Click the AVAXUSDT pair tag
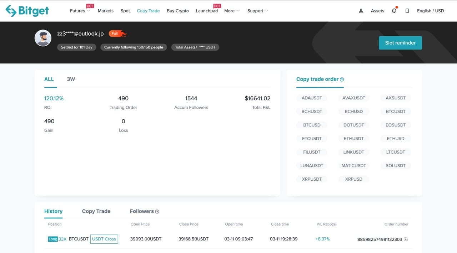This screenshot has width=457, height=253. 353,98
